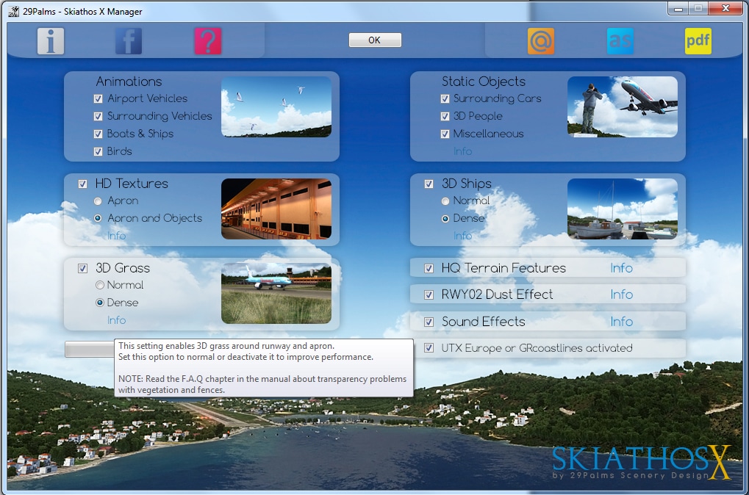
Task: Open the yellow pdf manual icon
Action: click(698, 41)
